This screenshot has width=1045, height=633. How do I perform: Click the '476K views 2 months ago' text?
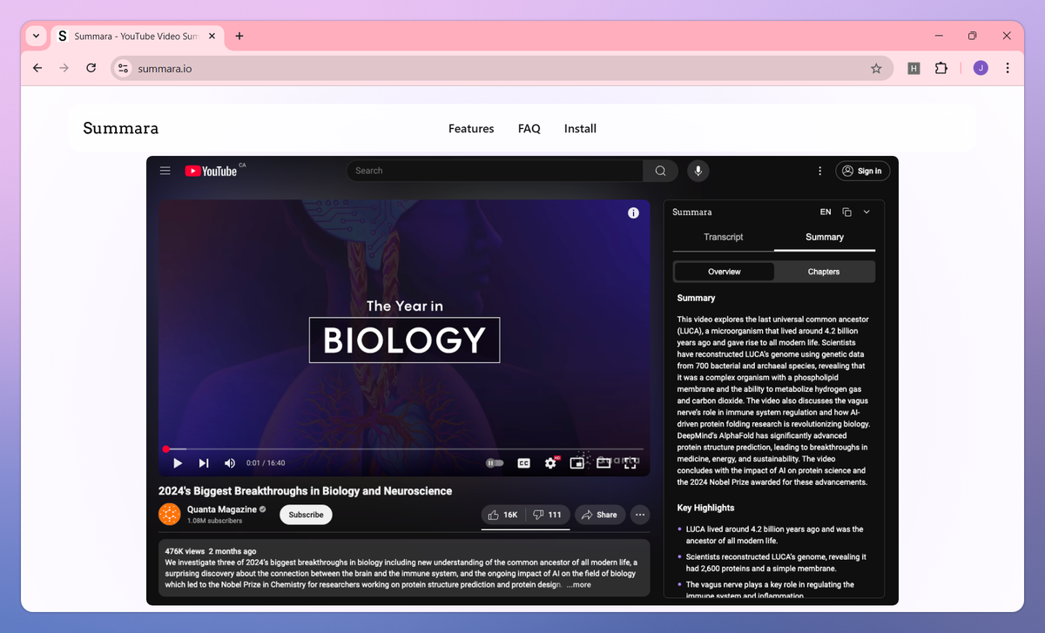[x=211, y=551]
